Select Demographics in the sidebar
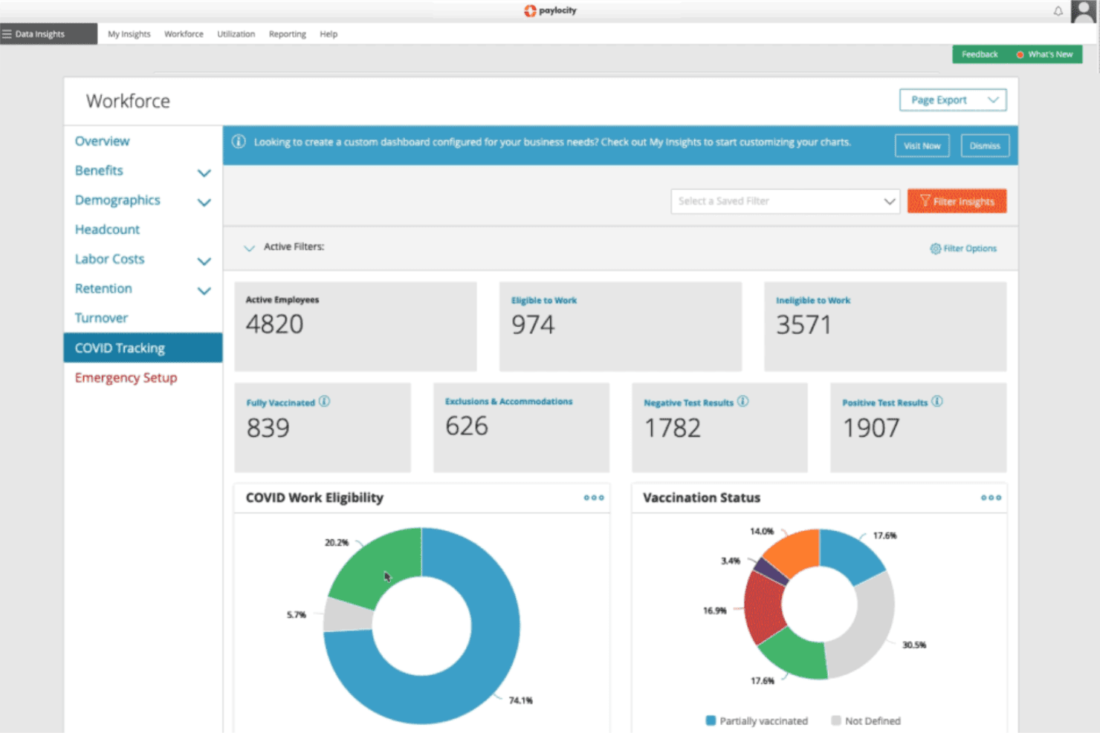The height and width of the screenshot is (733, 1100). 117,200
